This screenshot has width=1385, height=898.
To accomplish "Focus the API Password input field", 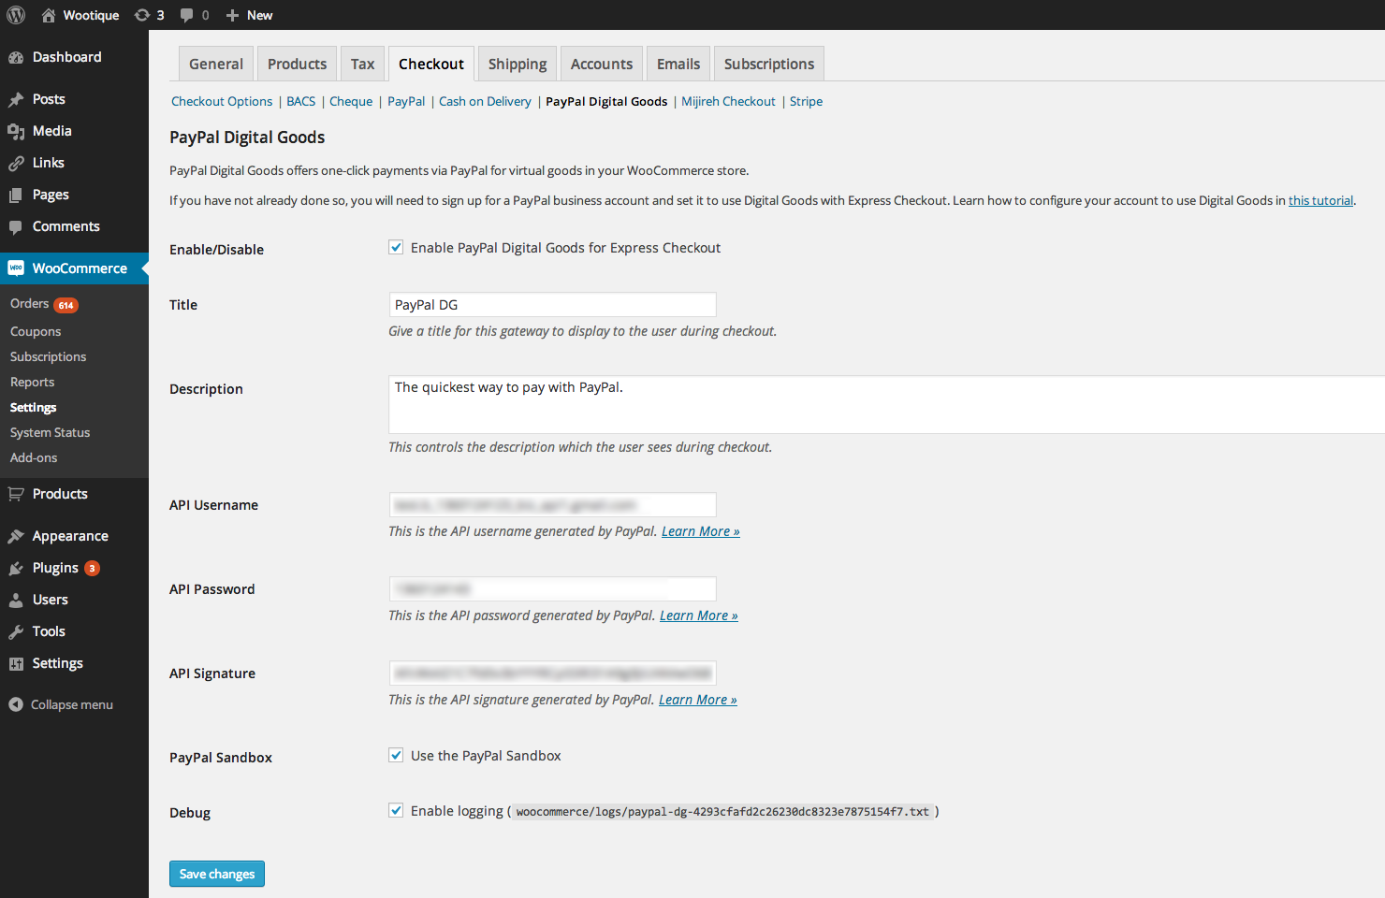I will pyautogui.click(x=552, y=589).
